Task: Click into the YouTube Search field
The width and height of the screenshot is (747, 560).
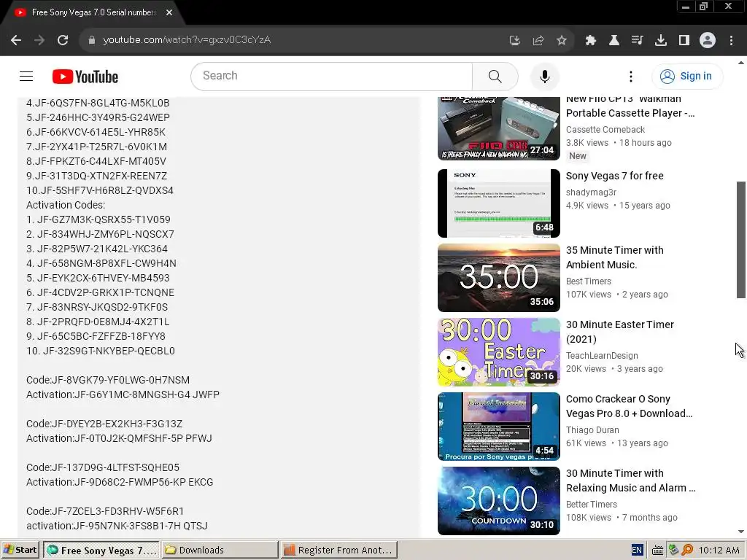Action: click(332, 76)
